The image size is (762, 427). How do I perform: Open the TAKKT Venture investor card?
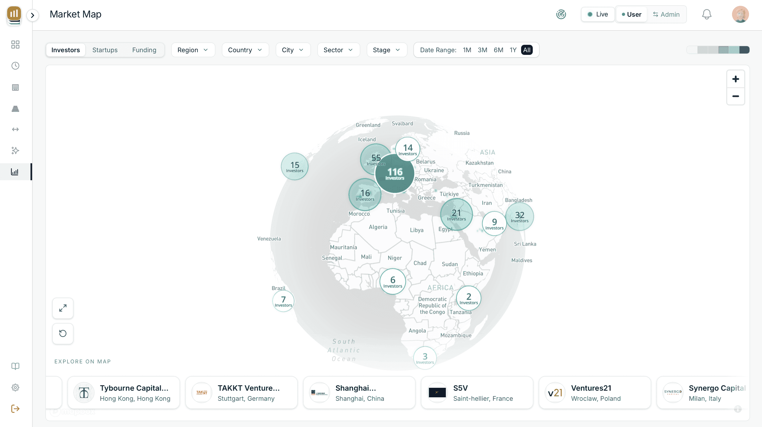(x=241, y=393)
